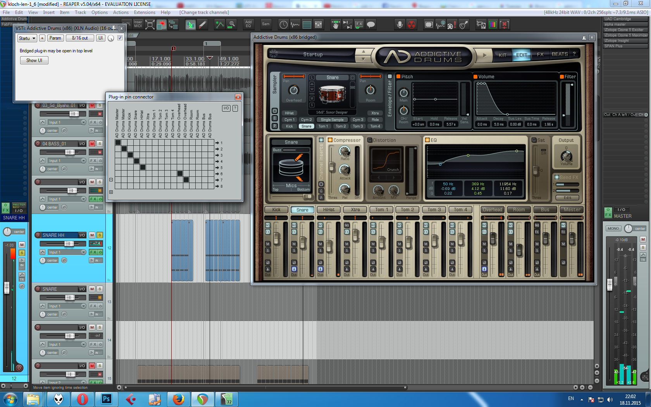Open Input 1 dropdown on SNARE track
The image size is (651, 407).
point(66,306)
